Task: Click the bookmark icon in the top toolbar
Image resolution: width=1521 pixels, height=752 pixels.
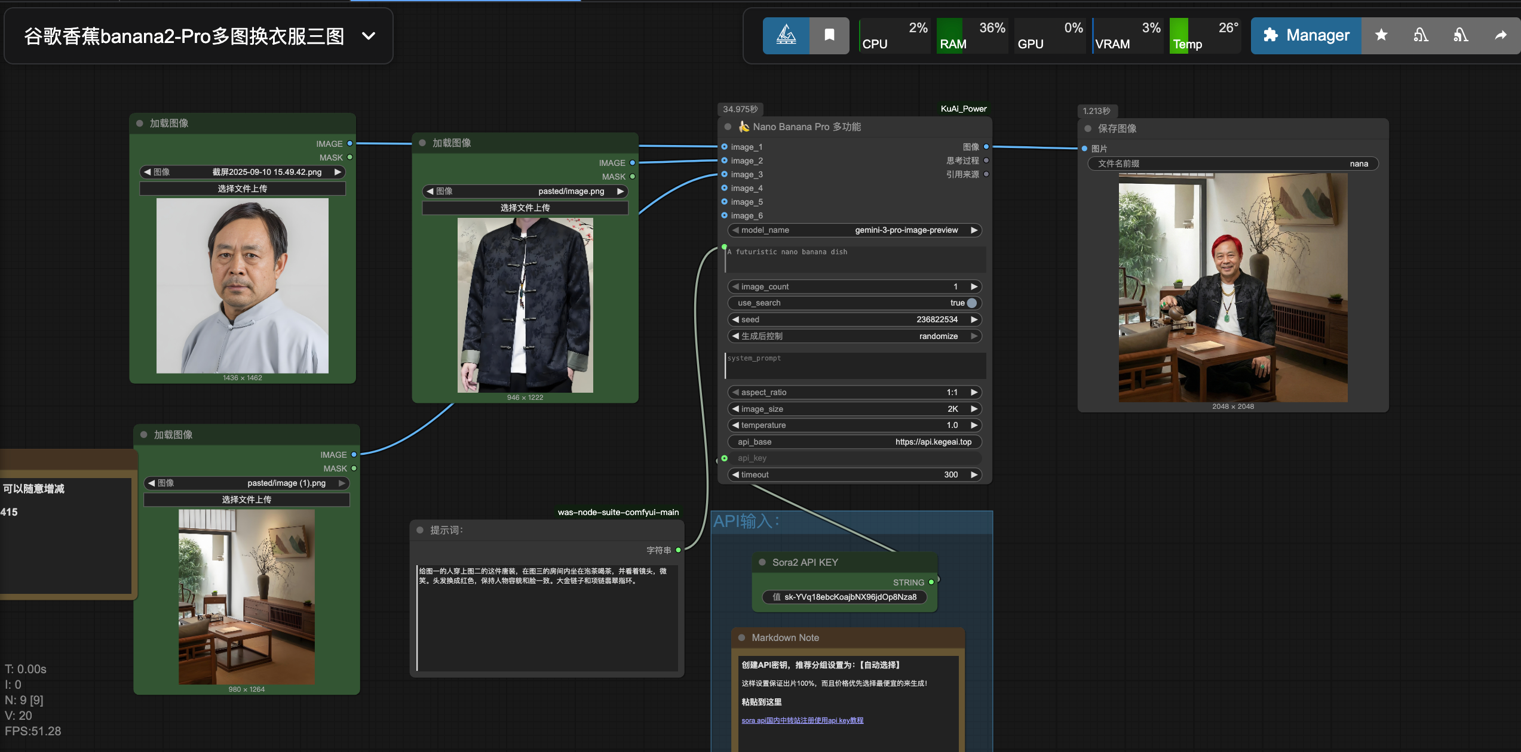Action: (829, 35)
